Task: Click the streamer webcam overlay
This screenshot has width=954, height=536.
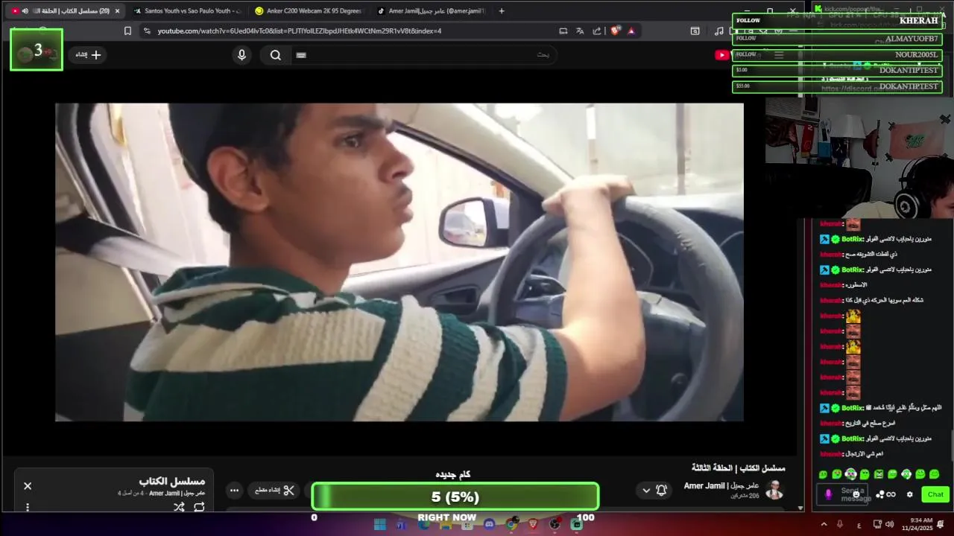Action: 859,157
